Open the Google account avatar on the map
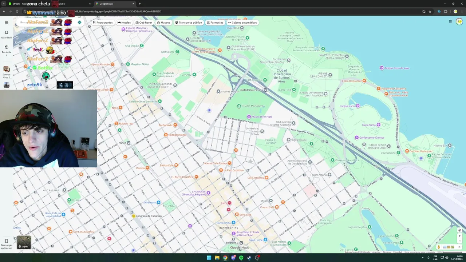The width and height of the screenshot is (466, 262). pyautogui.click(x=459, y=22)
